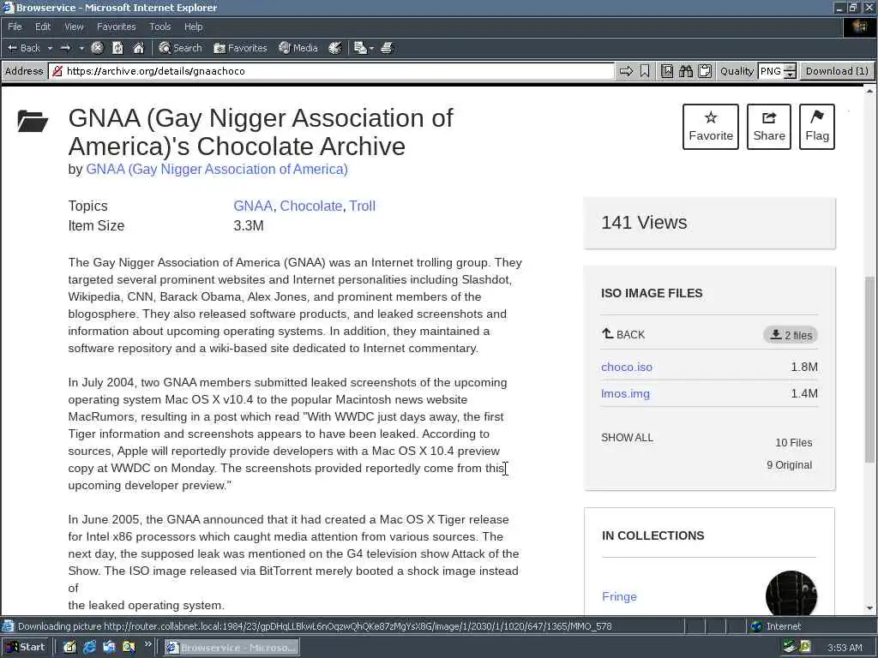Image resolution: width=878 pixels, height=658 pixels.
Task: Go to the Home page icon
Action: pyautogui.click(x=138, y=48)
